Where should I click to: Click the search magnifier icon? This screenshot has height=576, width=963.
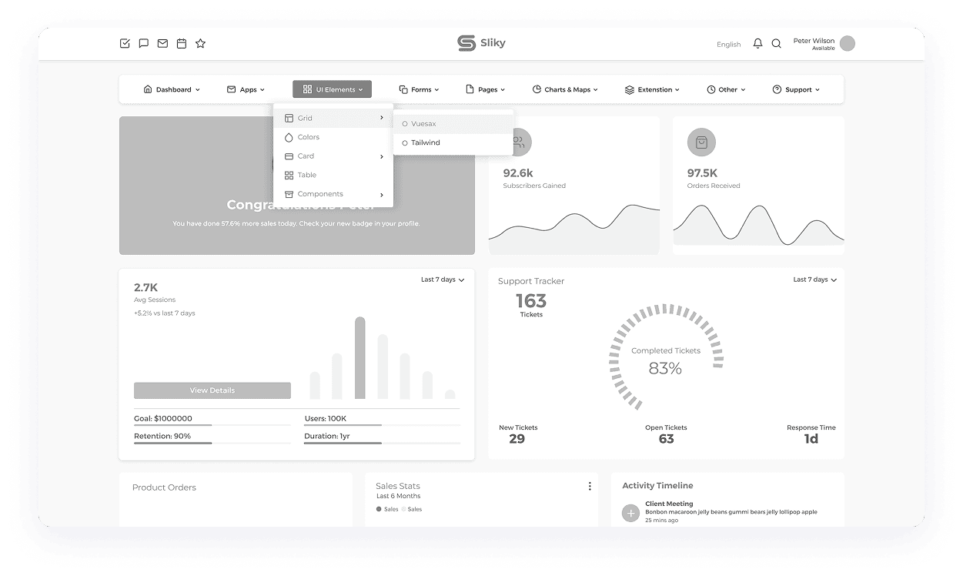click(777, 44)
